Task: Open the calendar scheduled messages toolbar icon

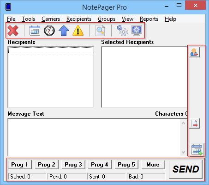Action: click(x=35, y=31)
